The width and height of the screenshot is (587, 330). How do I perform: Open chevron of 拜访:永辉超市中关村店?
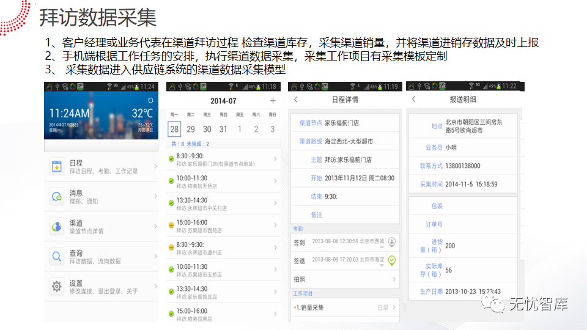[275, 203]
